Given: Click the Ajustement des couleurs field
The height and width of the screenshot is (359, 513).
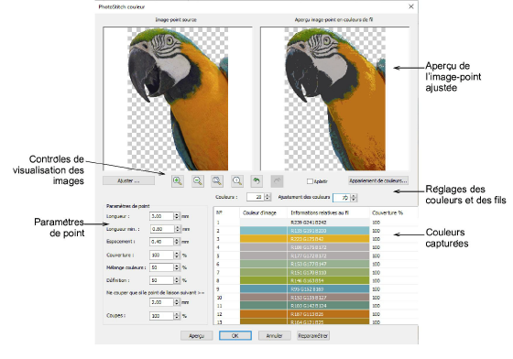Looking at the screenshot, I should pos(341,198).
